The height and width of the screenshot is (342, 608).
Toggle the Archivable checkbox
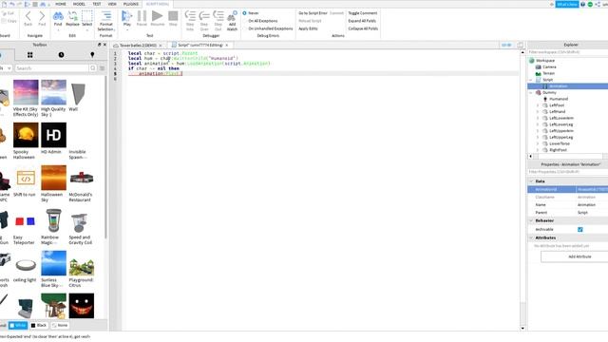pos(580,230)
